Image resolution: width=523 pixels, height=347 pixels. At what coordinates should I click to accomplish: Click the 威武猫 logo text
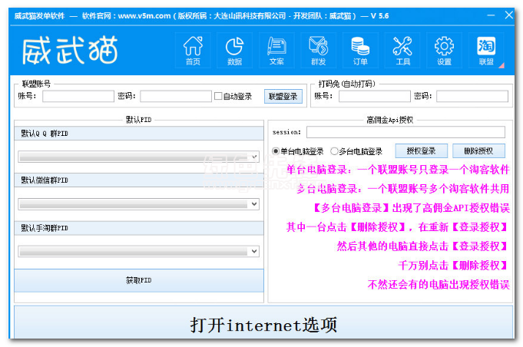coord(70,50)
